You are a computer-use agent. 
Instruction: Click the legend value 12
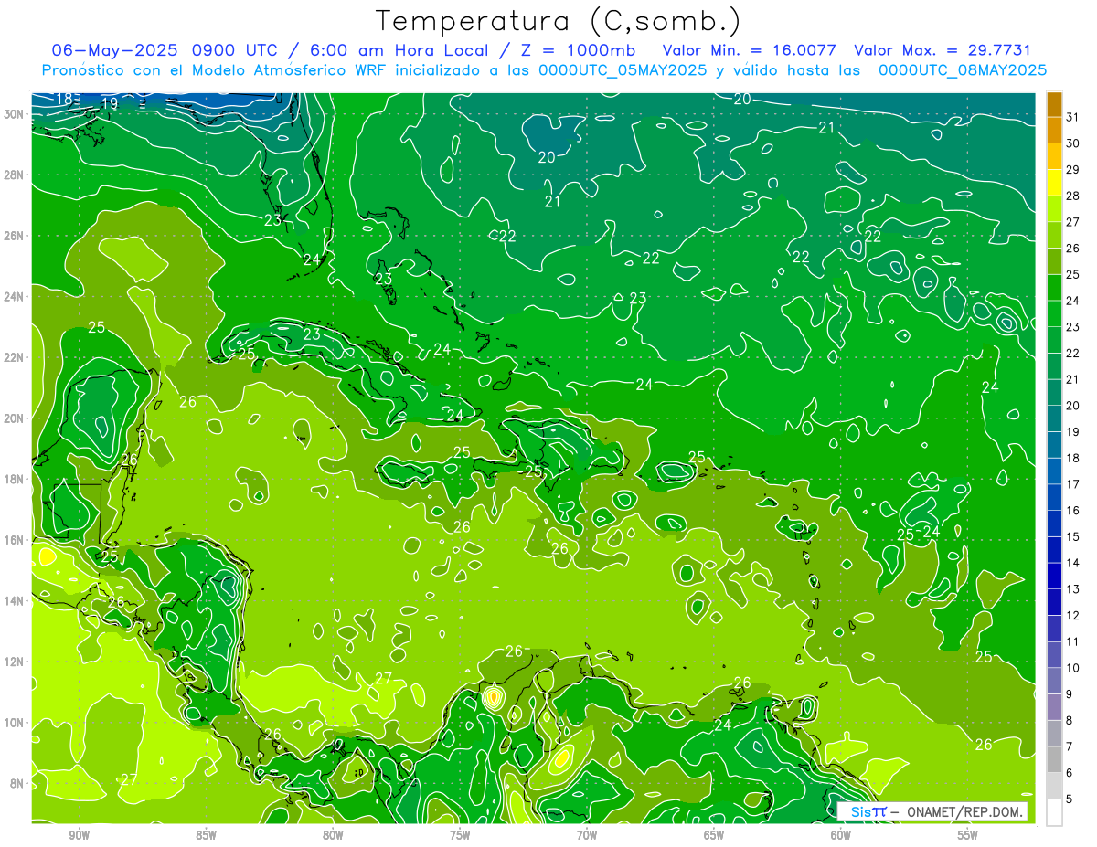[x=1073, y=615]
